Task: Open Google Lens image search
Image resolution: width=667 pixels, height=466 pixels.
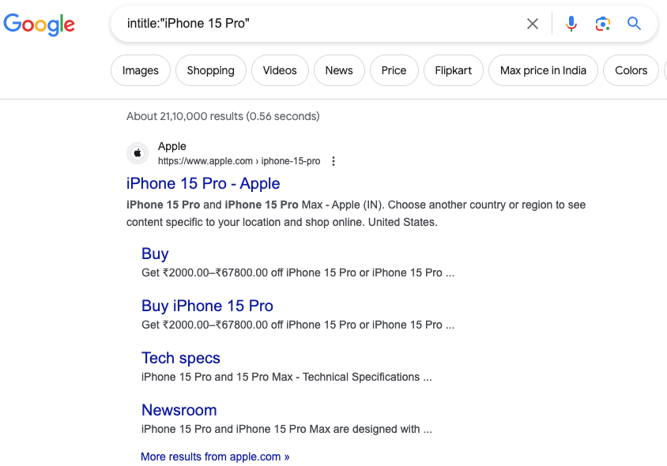Action: coord(603,24)
